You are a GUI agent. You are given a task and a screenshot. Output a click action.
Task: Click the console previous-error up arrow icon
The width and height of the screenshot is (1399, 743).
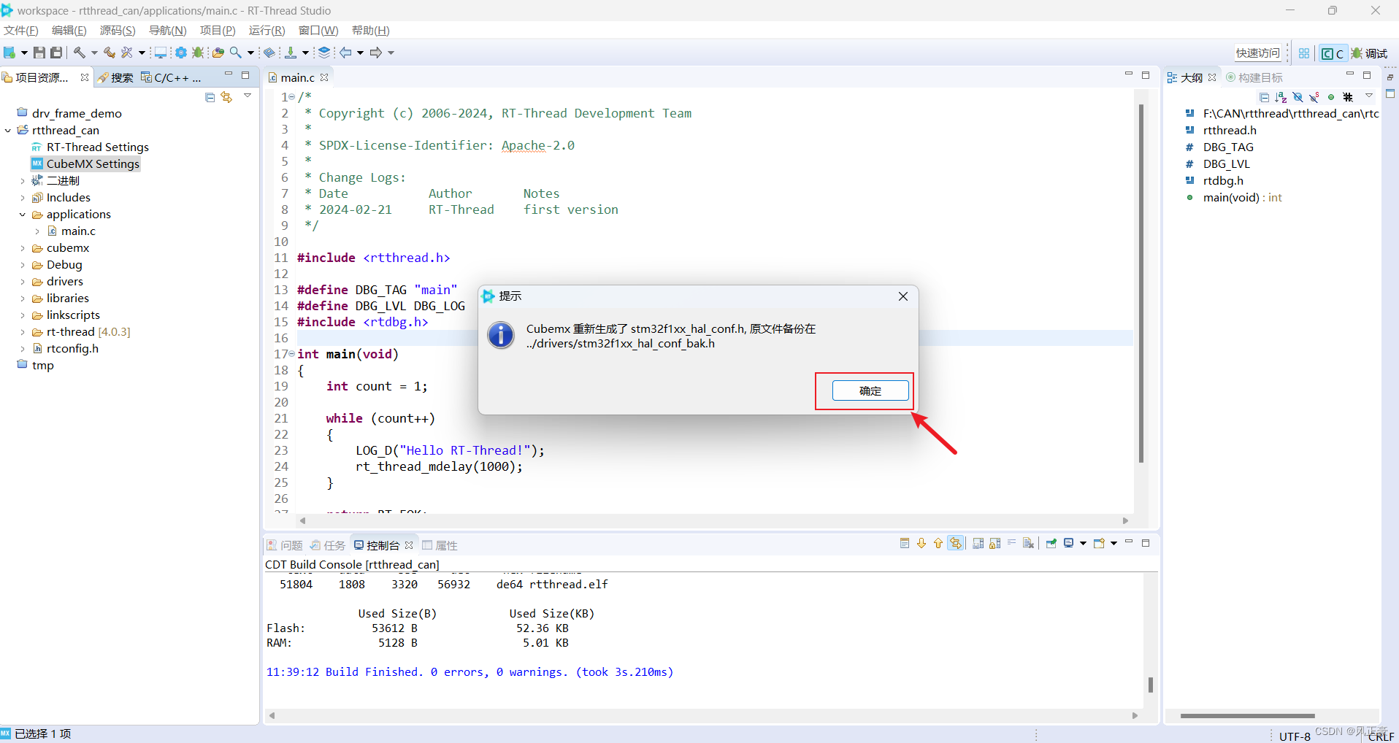point(938,543)
